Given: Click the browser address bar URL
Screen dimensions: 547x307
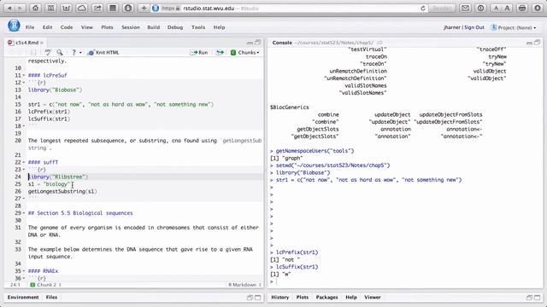Looking at the screenshot, I should tap(209, 8).
